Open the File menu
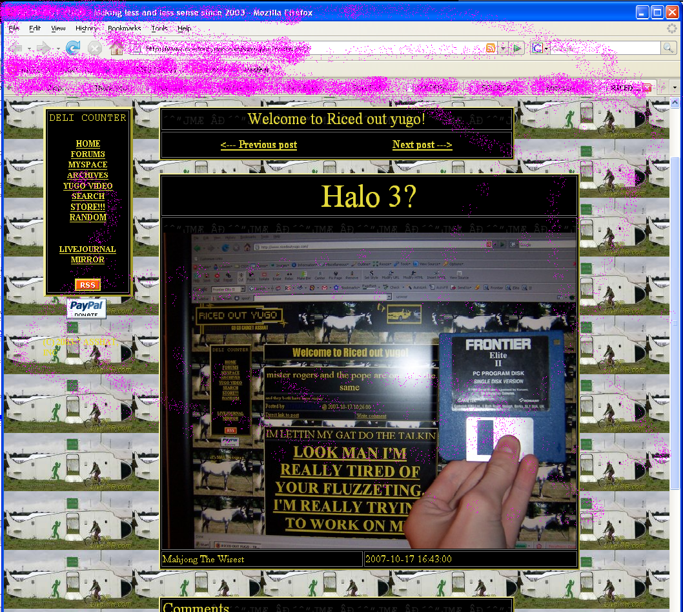Viewport: 683px width, 612px height. (x=14, y=28)
